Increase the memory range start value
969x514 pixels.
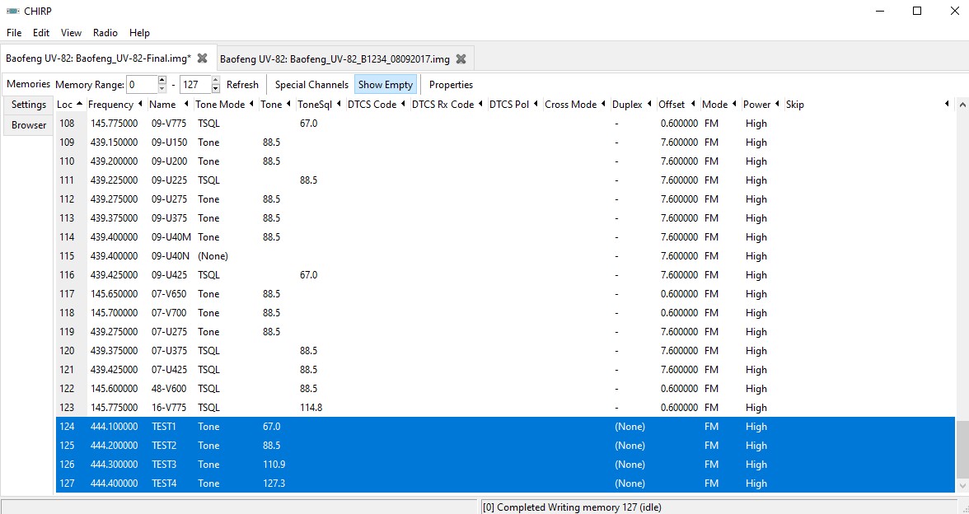click(x=162, y=81)
